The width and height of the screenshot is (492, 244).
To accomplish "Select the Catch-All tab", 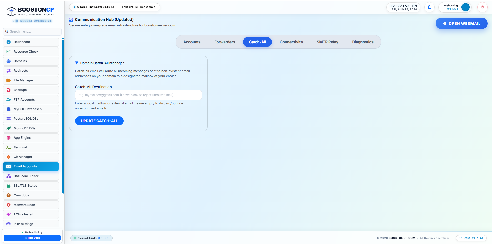I will click(257, 42).
